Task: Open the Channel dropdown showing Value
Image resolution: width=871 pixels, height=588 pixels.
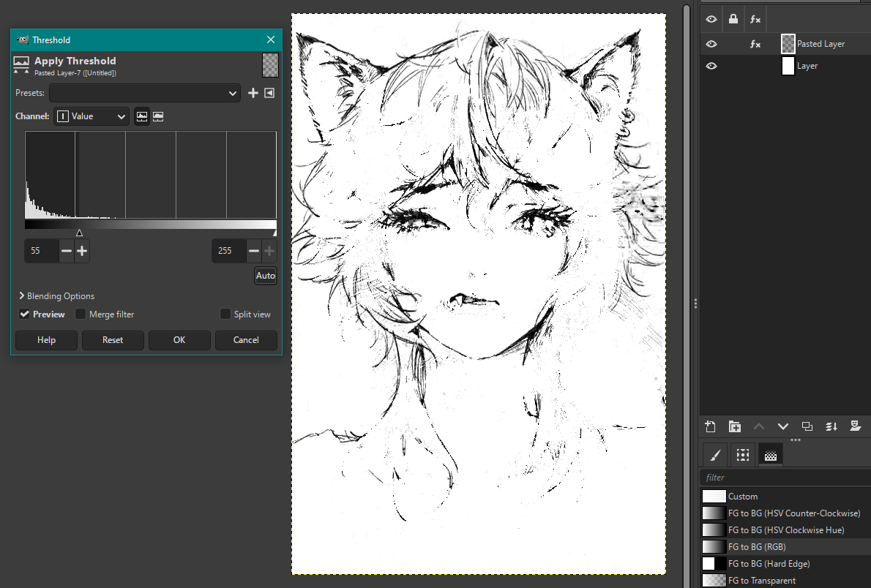Action: click(x=91, y=116)
